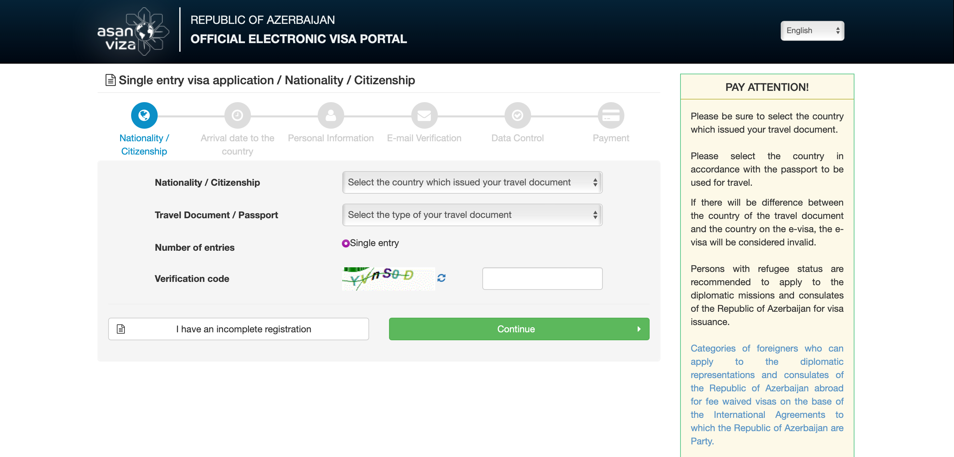Click the verification code input field
954x457 pixels.
[543, 278]
